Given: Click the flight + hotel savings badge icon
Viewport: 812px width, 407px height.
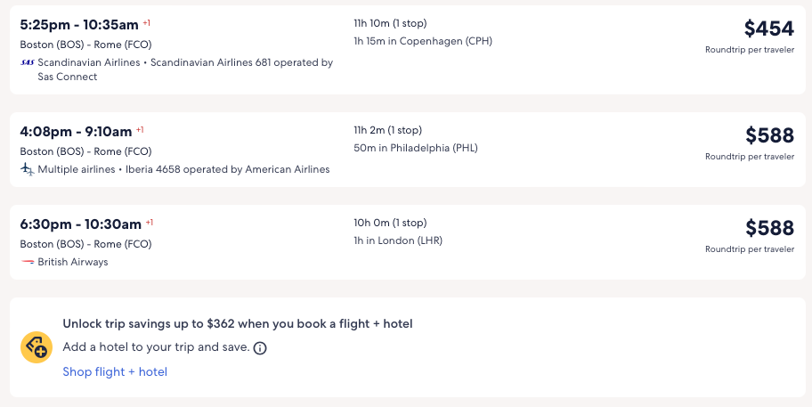Looking at the screenshot, I should [x=37, y=346].
